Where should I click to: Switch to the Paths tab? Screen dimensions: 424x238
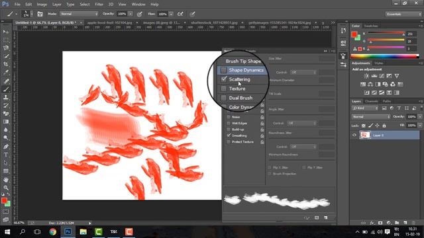coord(387,101)
